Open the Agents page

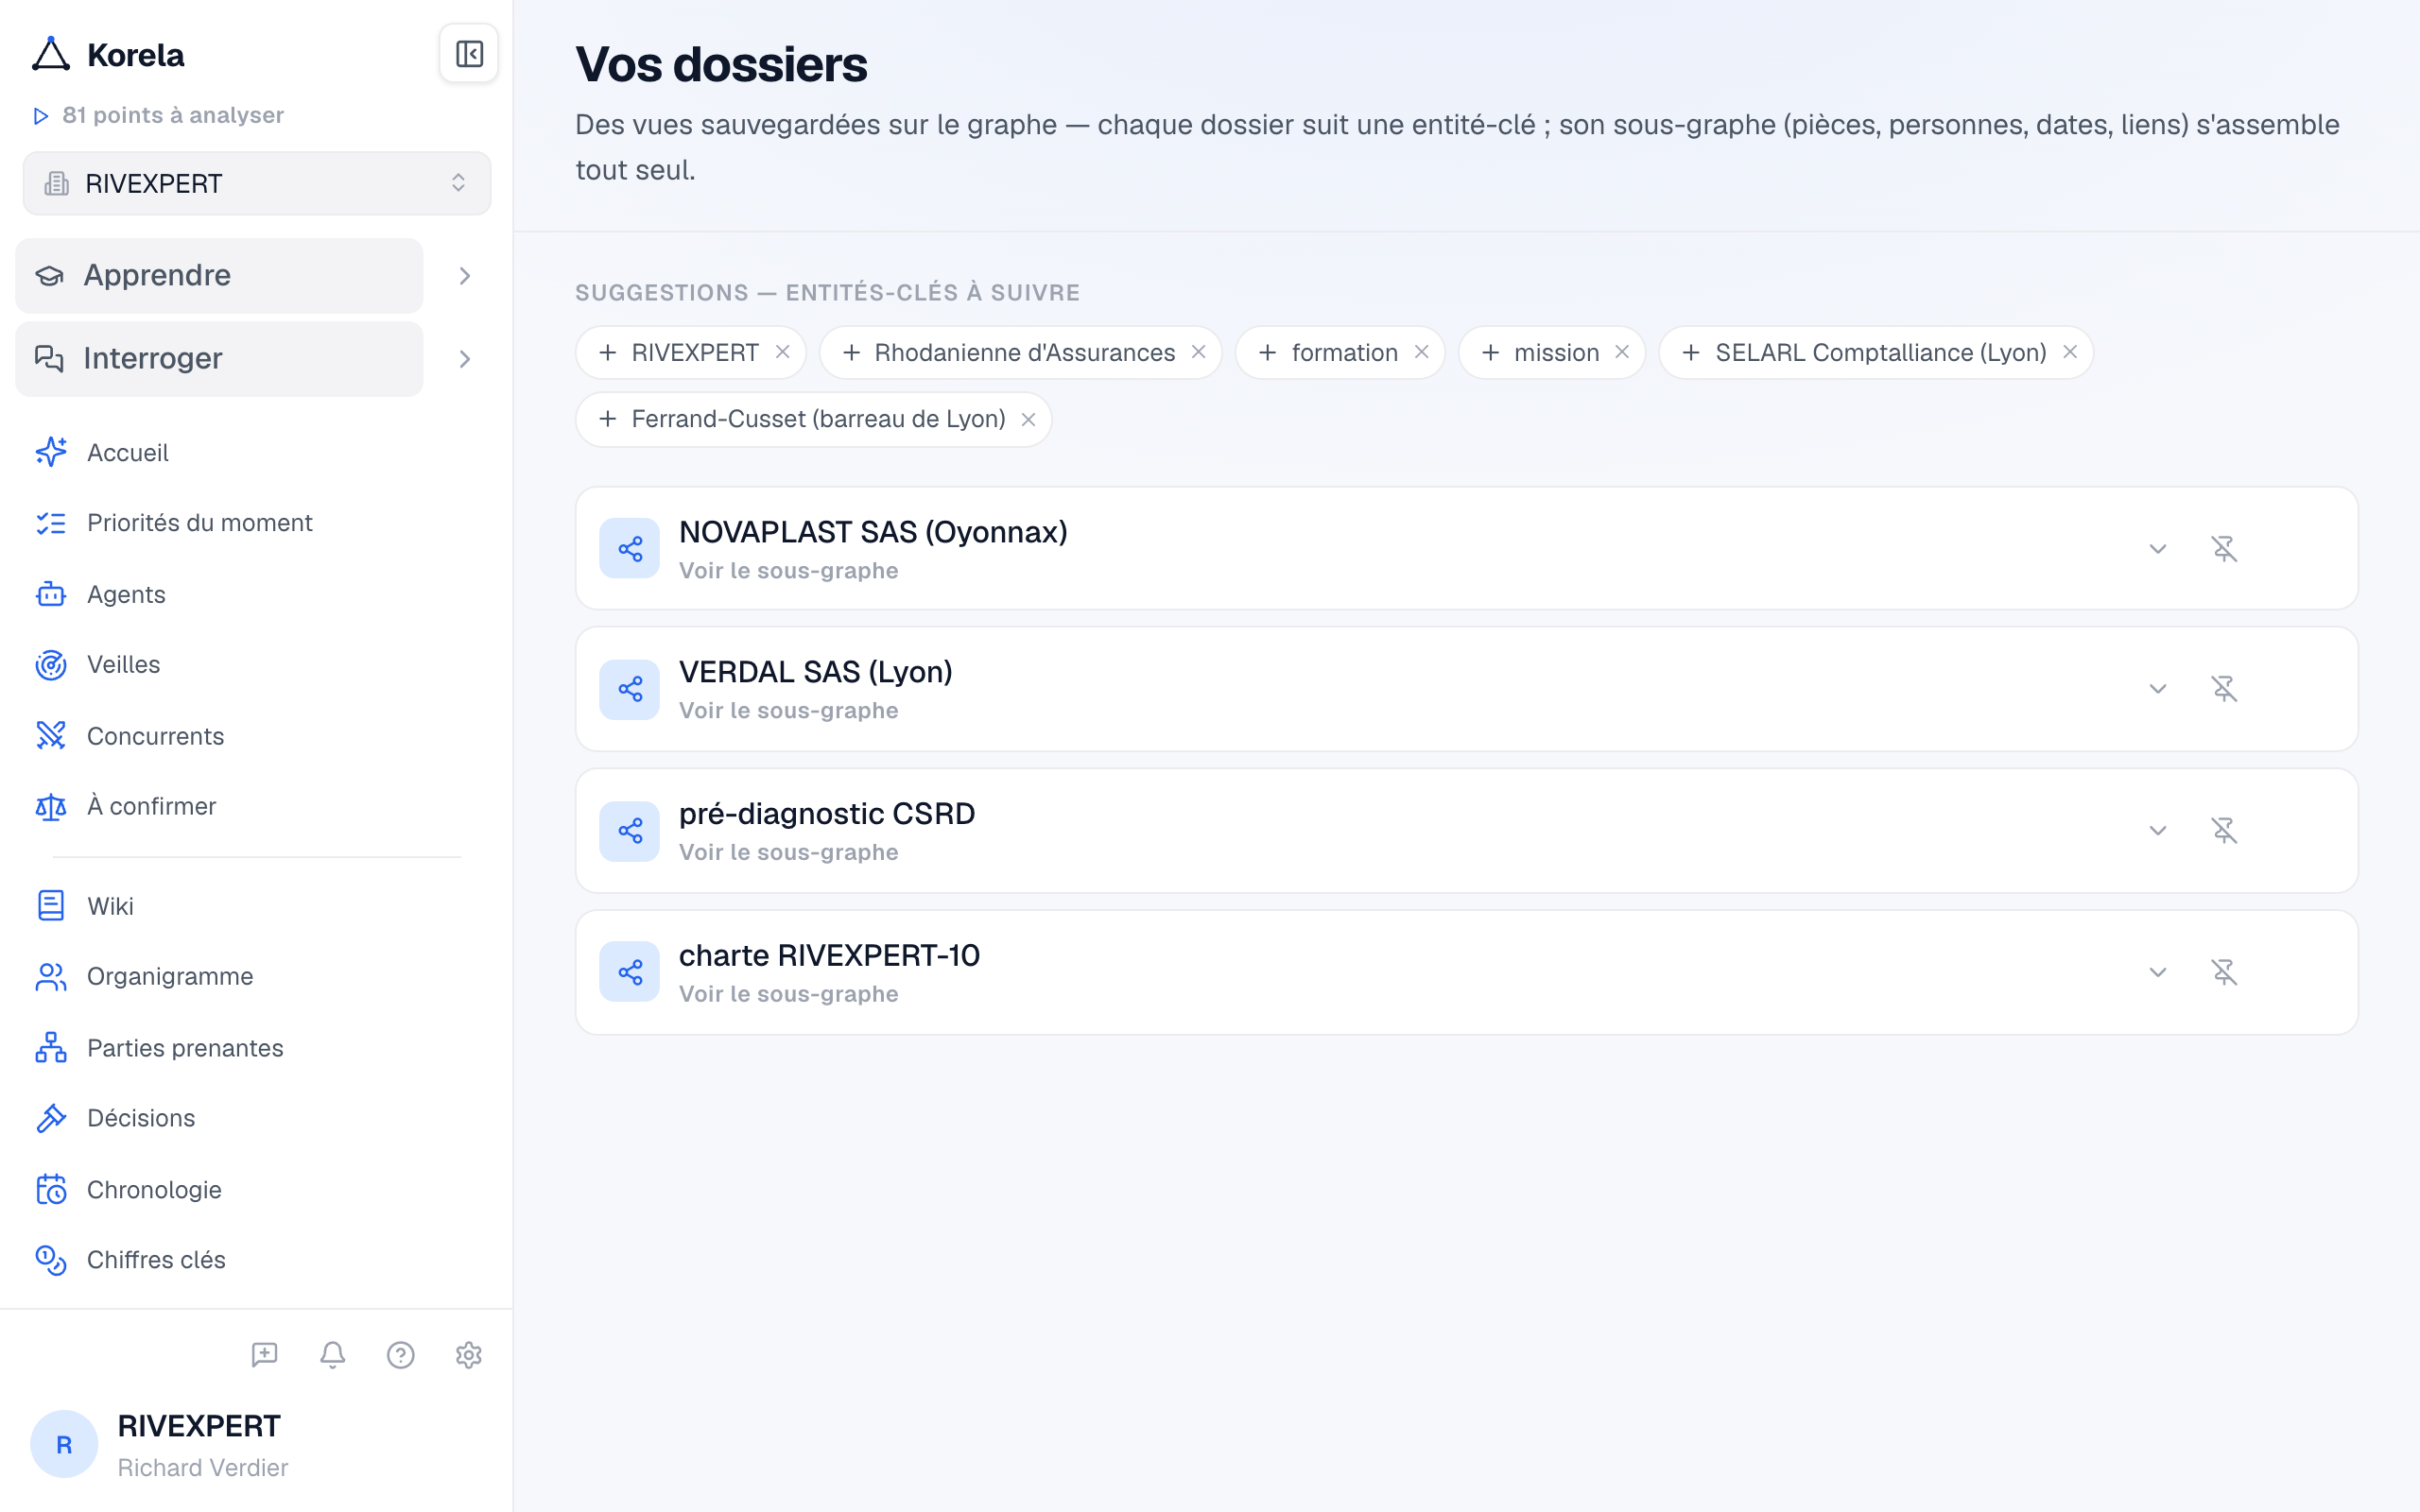click(x=126, y=594)
